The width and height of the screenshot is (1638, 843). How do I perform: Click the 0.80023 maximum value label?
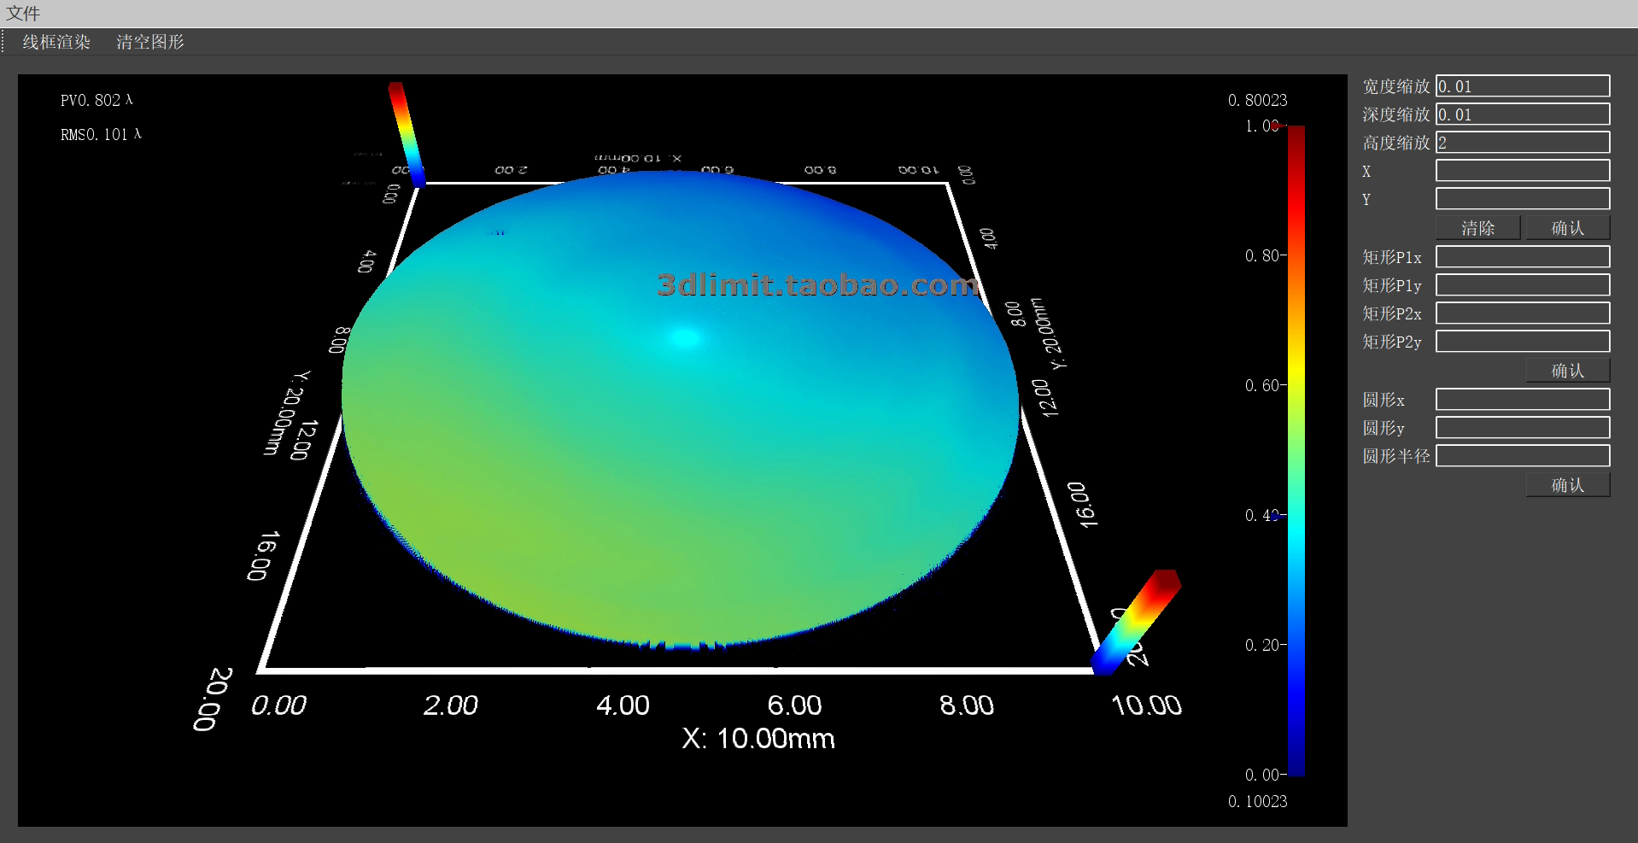click(x=1257, y=101)
